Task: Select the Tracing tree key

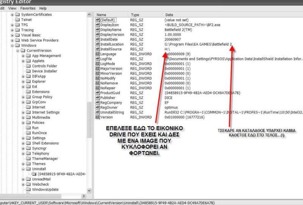Action: (27, 30)
